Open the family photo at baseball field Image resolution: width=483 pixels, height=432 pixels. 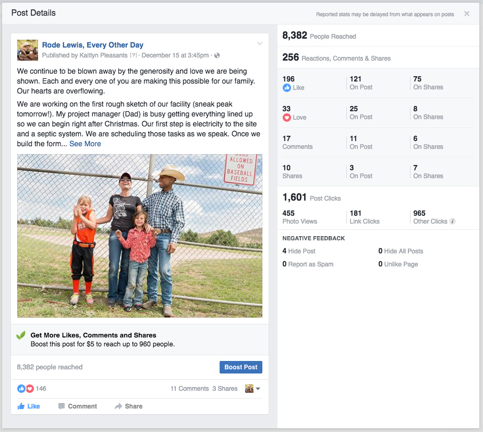(139, 236)
